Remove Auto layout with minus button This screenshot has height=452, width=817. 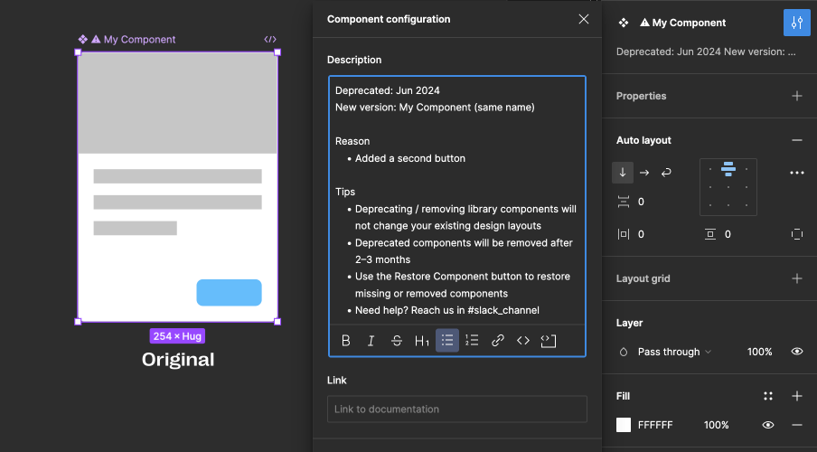[x=796, y=140]
